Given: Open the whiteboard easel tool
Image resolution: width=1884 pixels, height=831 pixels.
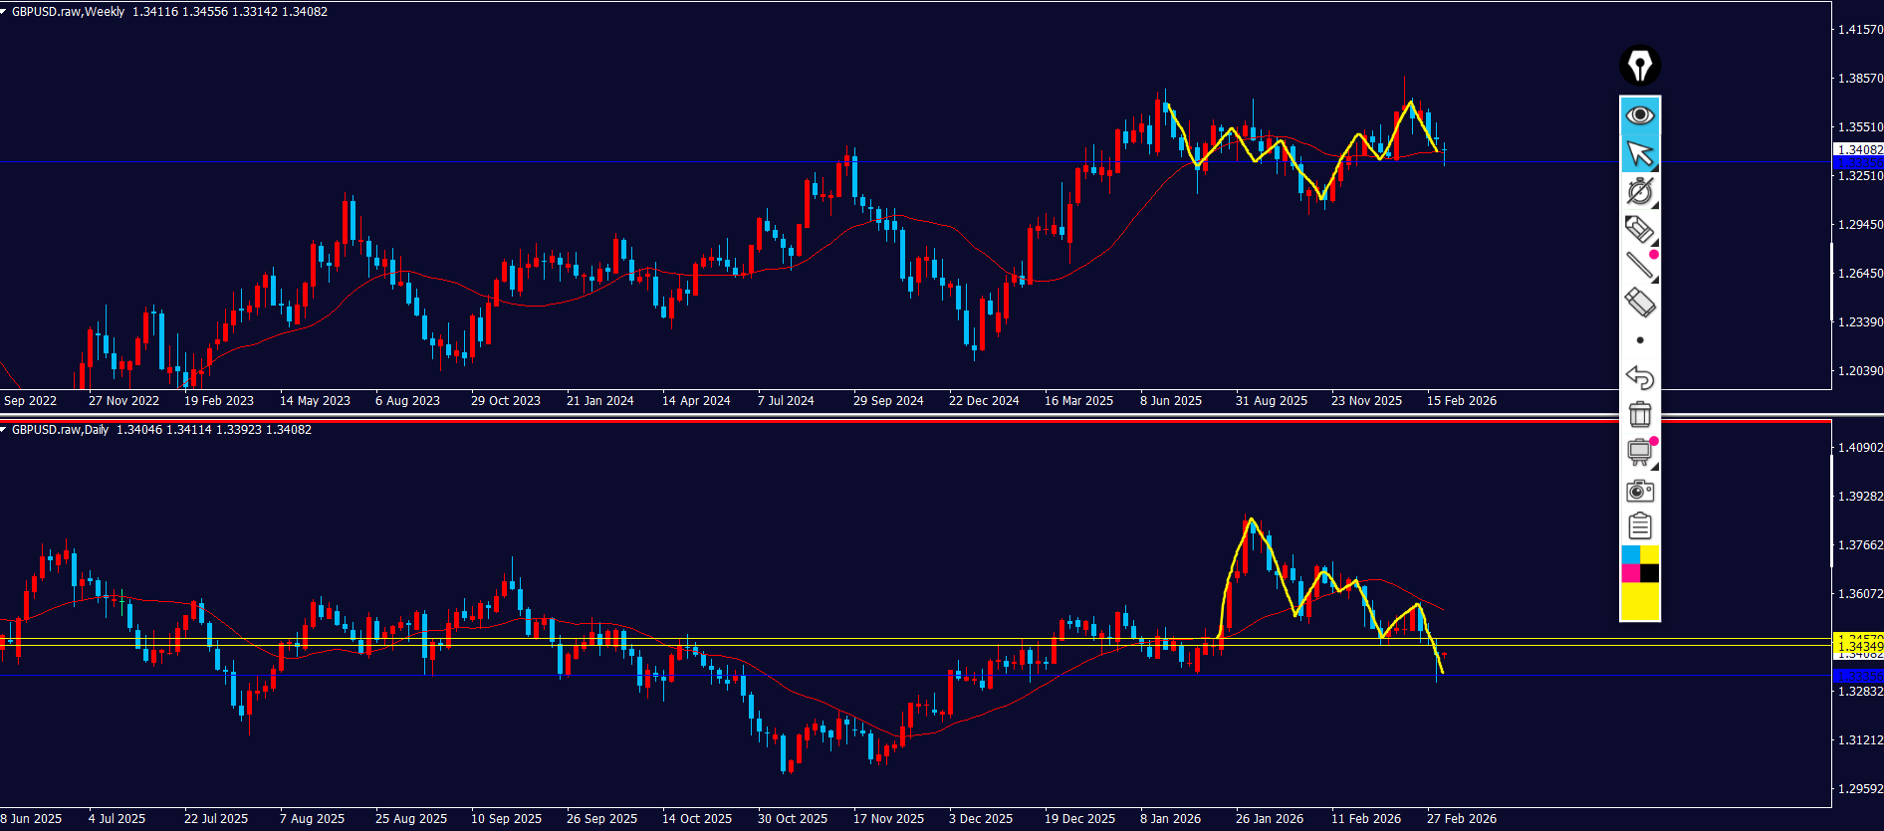Looking at the screenshot, I should (x=1639, y=452).
